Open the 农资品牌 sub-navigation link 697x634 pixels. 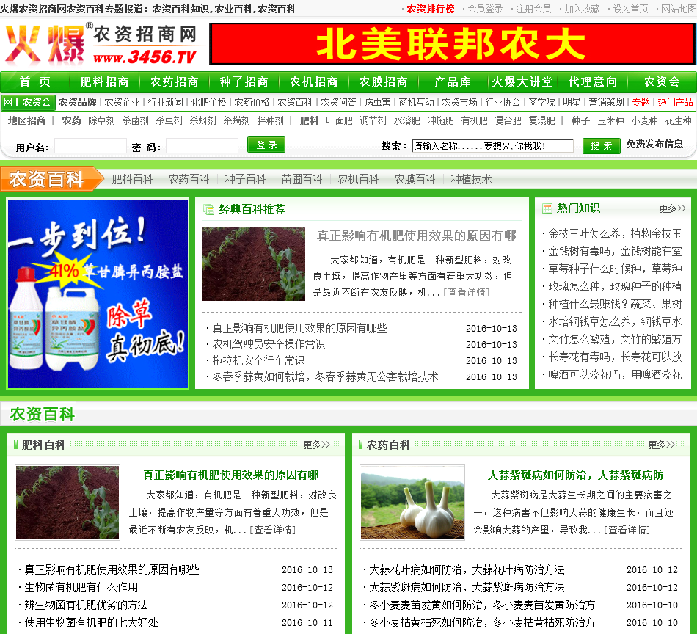tap(77, 102)
